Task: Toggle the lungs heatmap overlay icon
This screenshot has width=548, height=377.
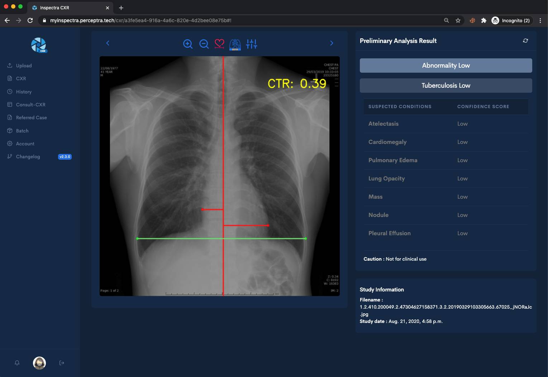Action: [235, 44]
